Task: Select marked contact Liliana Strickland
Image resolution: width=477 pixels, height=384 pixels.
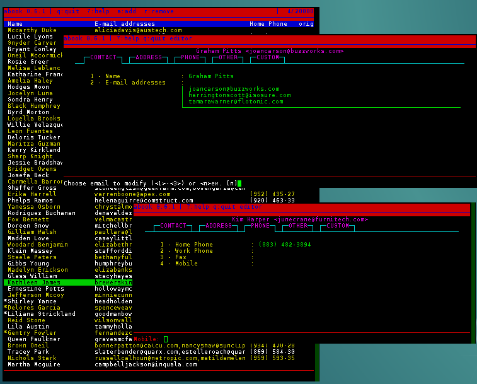Action: [40, 314]
